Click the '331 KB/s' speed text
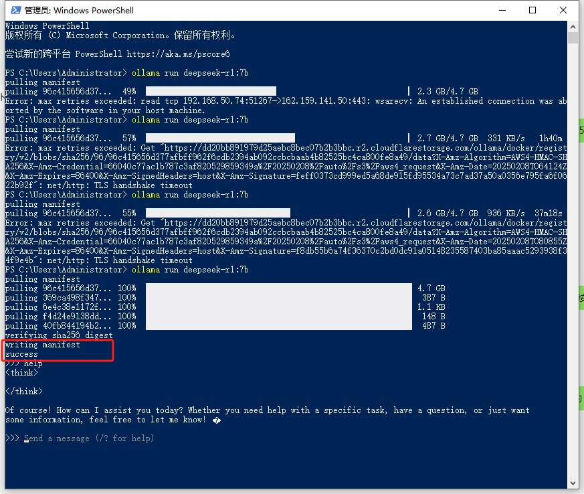Screen dimensions: 584x494 coord(506,138)
